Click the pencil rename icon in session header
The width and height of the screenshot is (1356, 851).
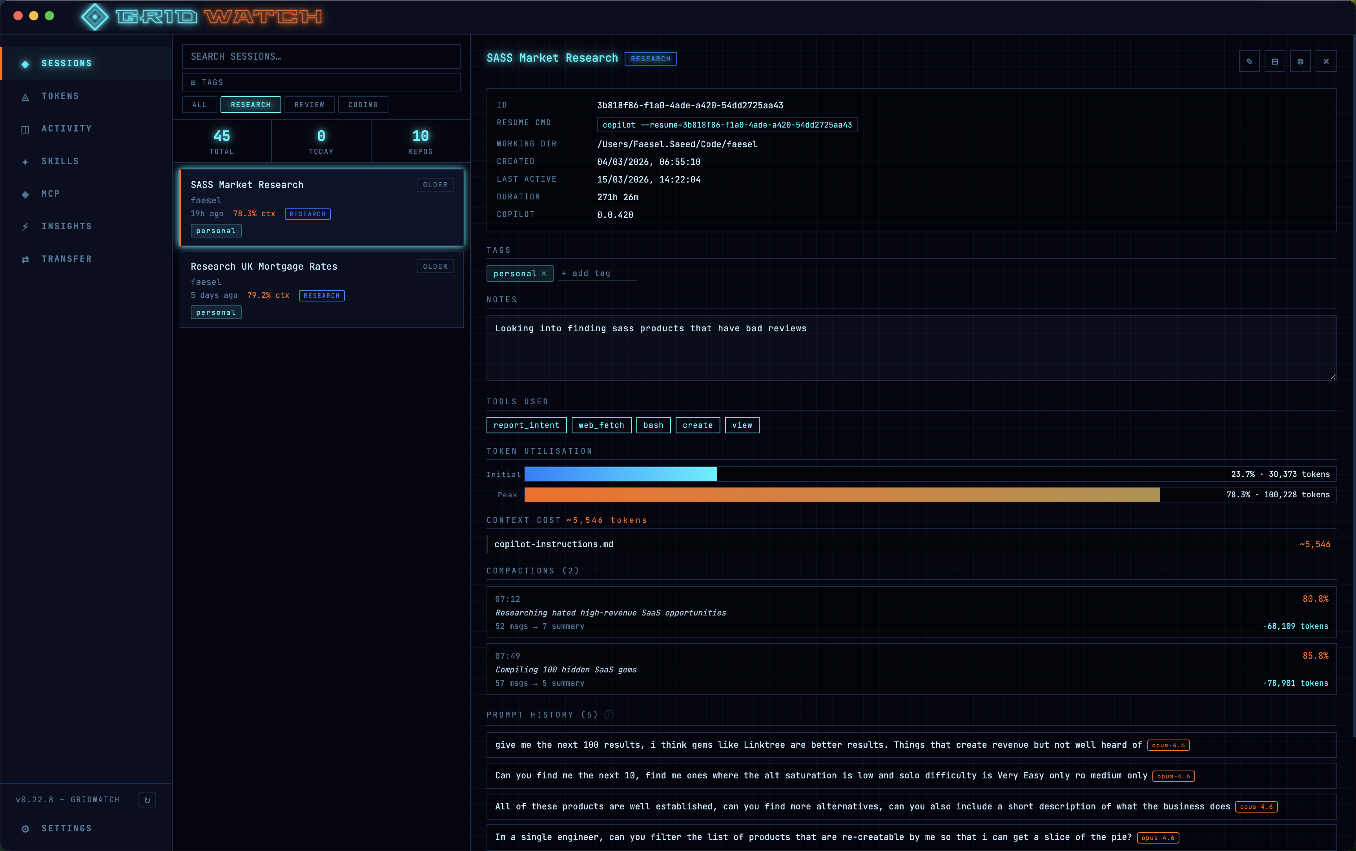click(1248, 61)
